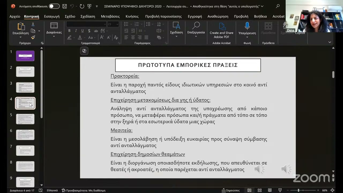343x193 pixels.
Task: Click the Text direction icon
Action: click(x=159, y=24)
